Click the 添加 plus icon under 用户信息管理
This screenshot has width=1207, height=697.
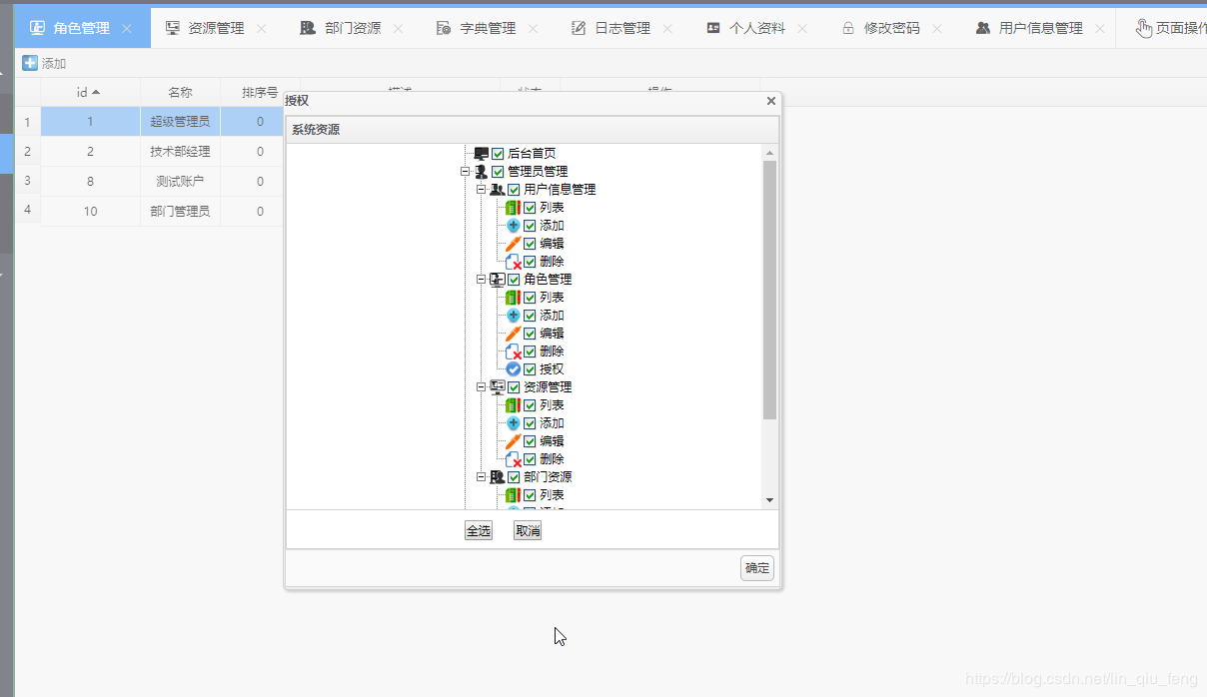pyautogui.click(x=514, y=226)
